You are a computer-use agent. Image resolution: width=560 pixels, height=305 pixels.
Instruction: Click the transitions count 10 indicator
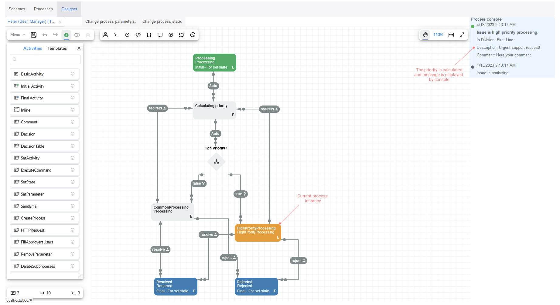point(45,293)
